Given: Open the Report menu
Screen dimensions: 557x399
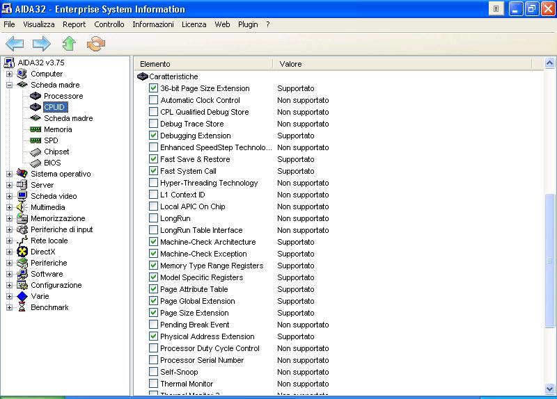Looking at the screenshot, I should tap(74, 24).
